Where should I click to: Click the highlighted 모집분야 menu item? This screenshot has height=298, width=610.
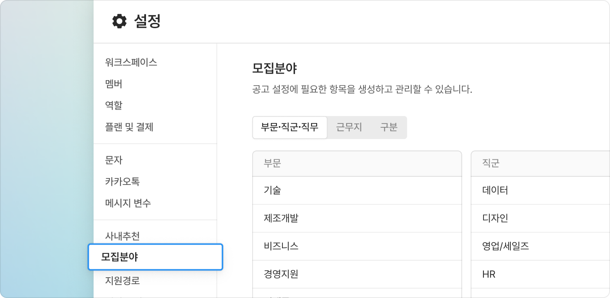[155, 257]
